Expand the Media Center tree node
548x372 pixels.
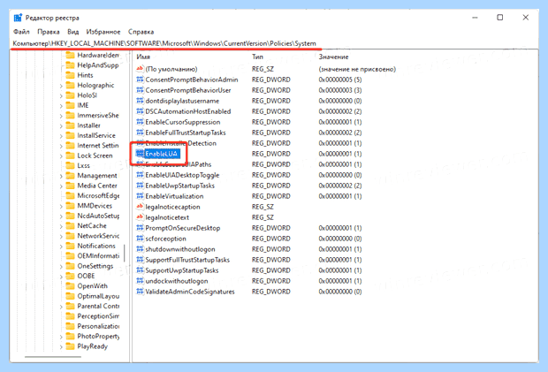[61, 186]
